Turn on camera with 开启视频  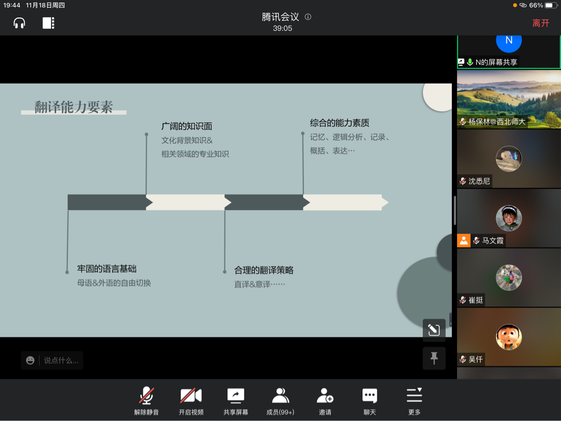click(x=191, y=400)
